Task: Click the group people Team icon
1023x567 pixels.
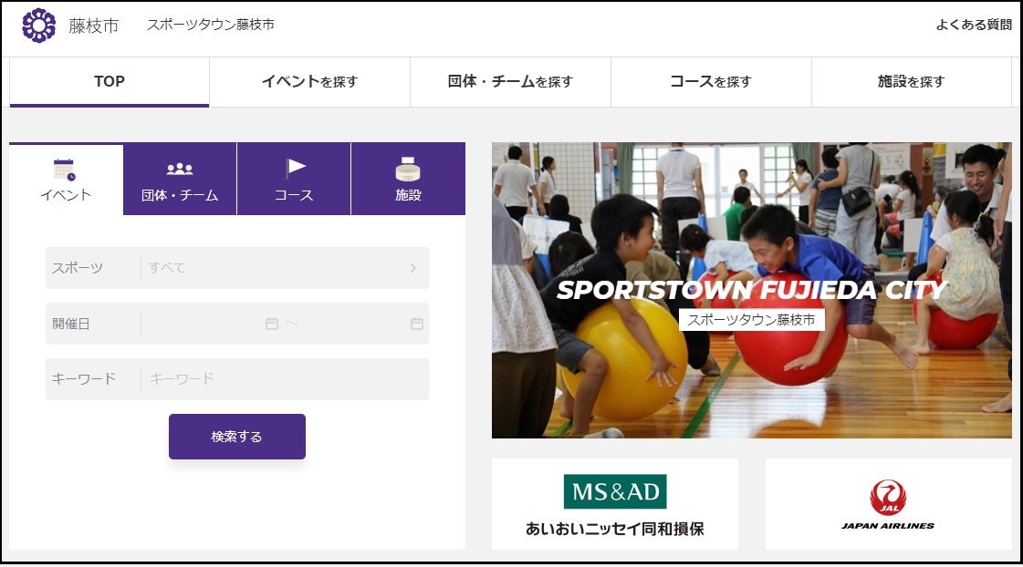Action: (180, 170)
